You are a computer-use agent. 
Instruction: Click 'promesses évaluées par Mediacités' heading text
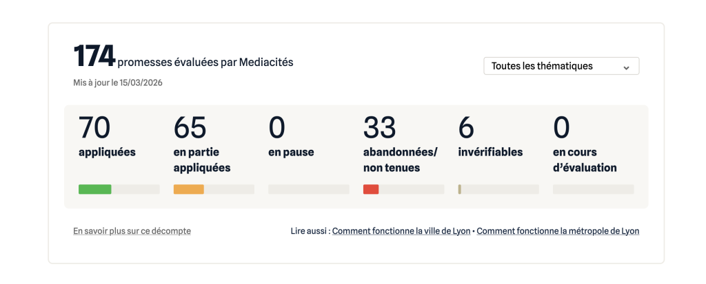coord(205,63)
